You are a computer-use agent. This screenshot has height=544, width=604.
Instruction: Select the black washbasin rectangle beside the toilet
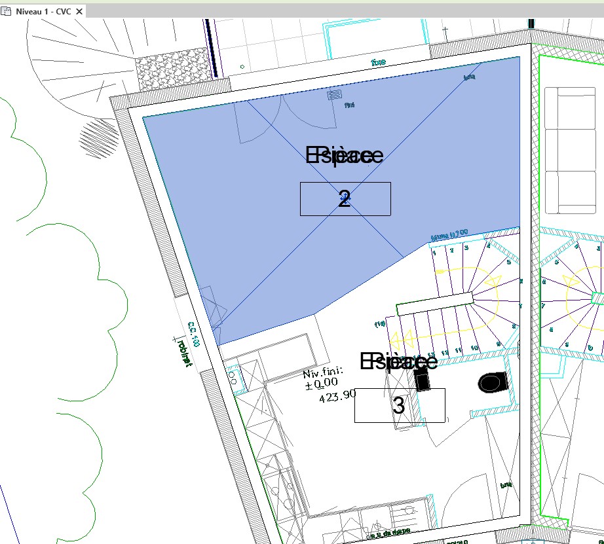pyautogui.click(x=422, y=378)
